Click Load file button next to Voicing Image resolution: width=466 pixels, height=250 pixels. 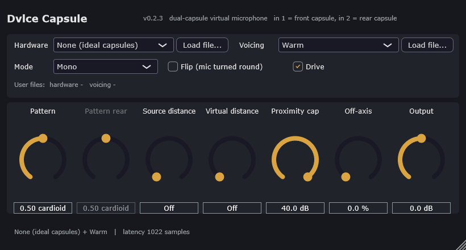tap(427, 45)
